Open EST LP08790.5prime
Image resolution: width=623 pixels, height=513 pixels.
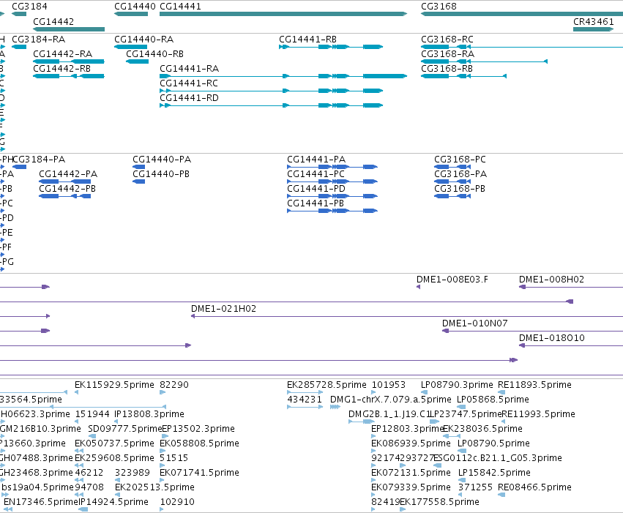tap(493, 444)
